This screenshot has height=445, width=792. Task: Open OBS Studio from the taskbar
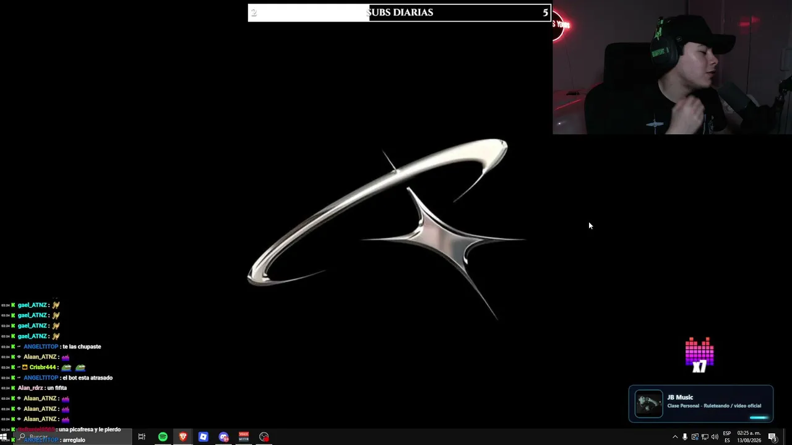click(x=264, y=437)
